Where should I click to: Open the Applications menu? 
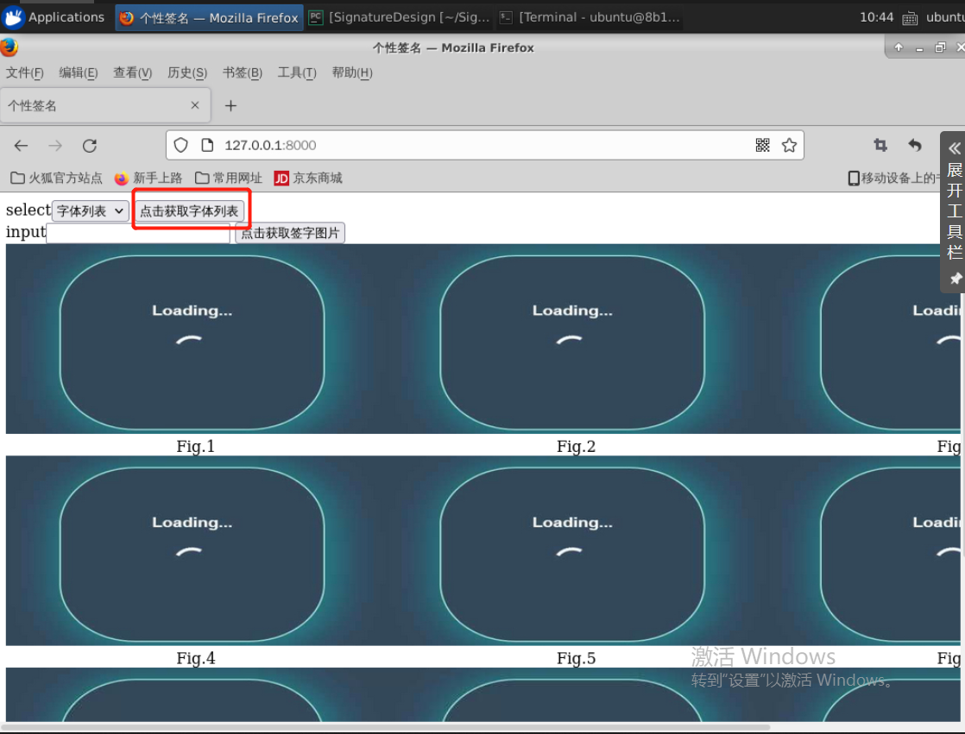pyautogui.click(x=54, y=17)
